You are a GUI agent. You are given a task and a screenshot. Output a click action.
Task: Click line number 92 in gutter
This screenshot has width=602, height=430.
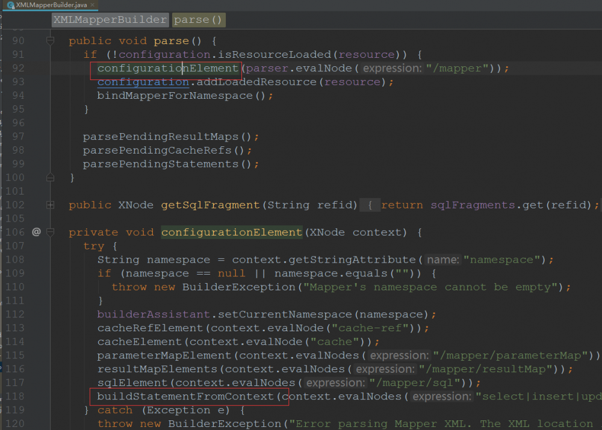click(x=18, y=68)
